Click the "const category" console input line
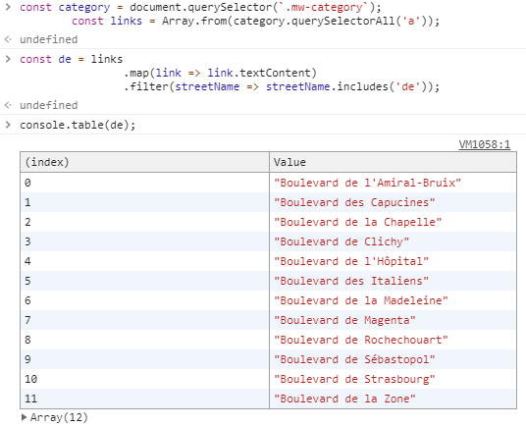 point(200,8)
